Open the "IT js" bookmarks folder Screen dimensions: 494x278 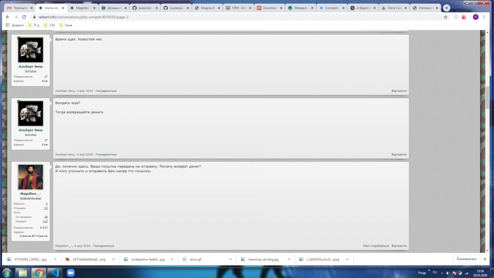[x=33, y=25]
